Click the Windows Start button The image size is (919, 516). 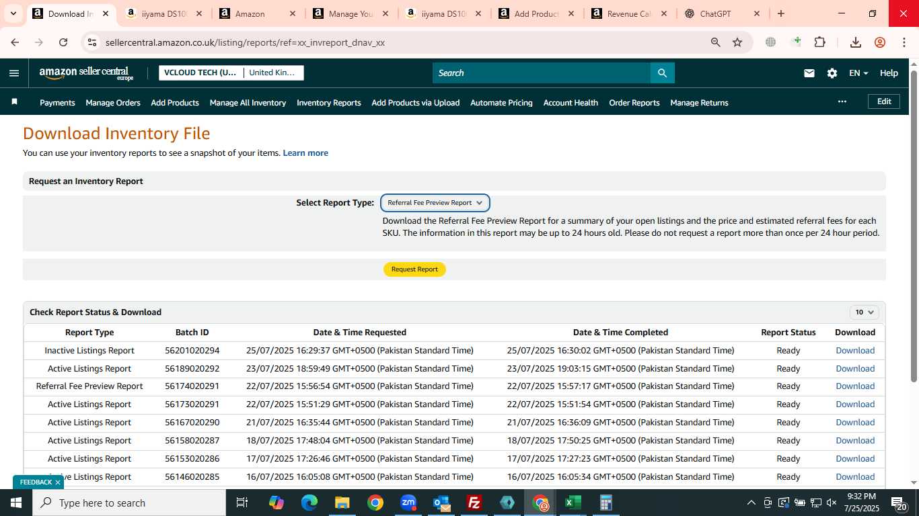pos(16,503)
